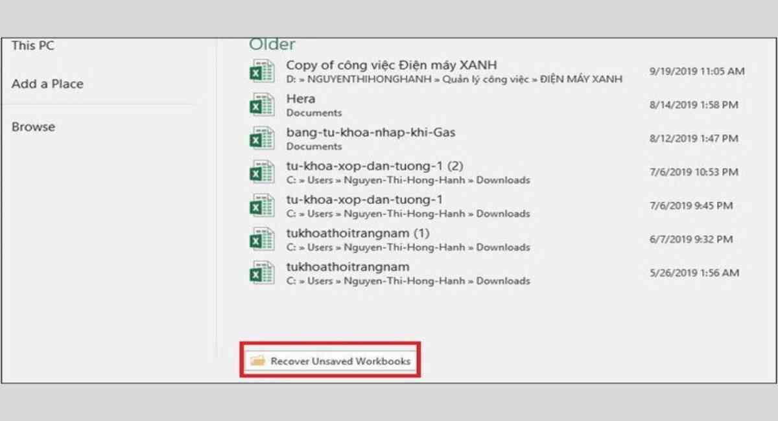This screenshot has width=778, height=421.
Task: Click Downloads path under tukhoathoitrangnam (1)
Action: pos(408,247)
